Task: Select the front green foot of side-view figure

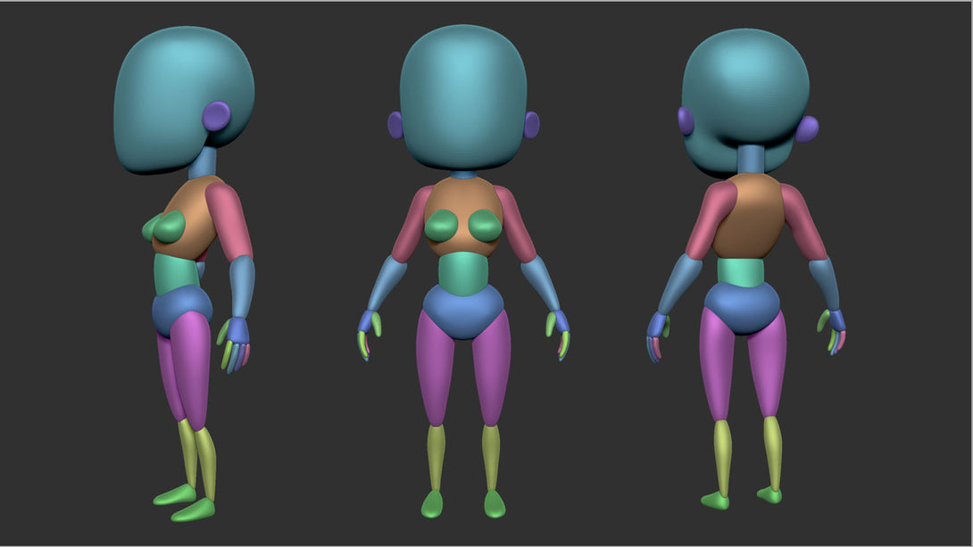Action: (x=193, y=510)
